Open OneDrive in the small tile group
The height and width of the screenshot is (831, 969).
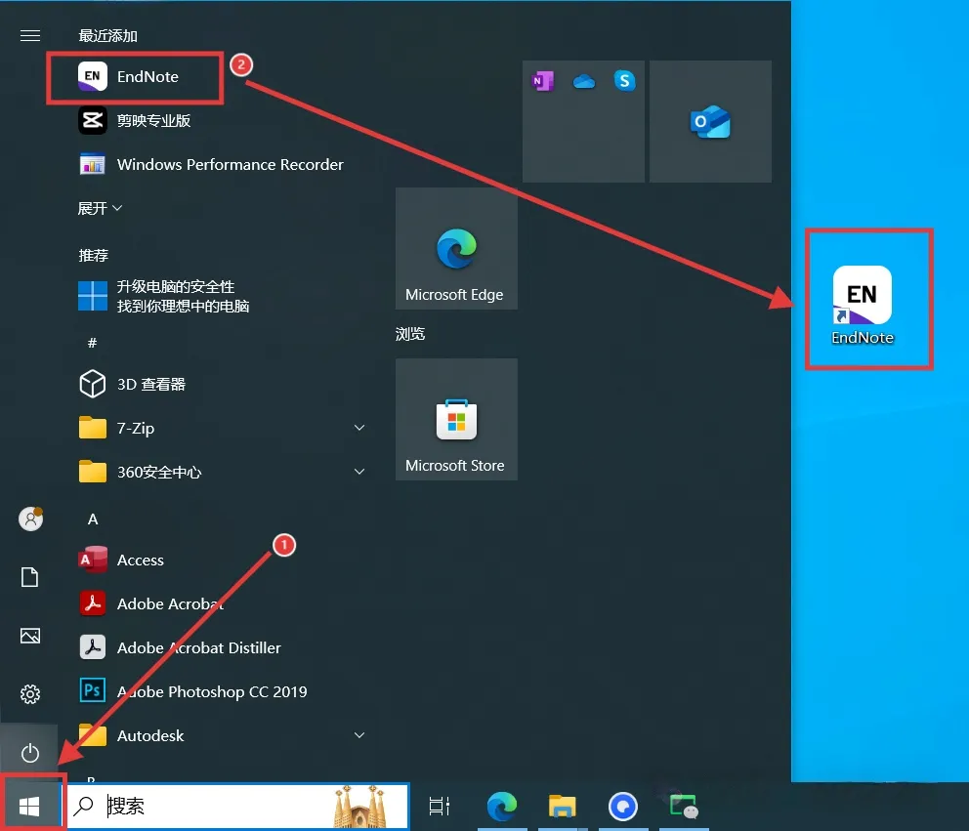(x=583, y=81)
